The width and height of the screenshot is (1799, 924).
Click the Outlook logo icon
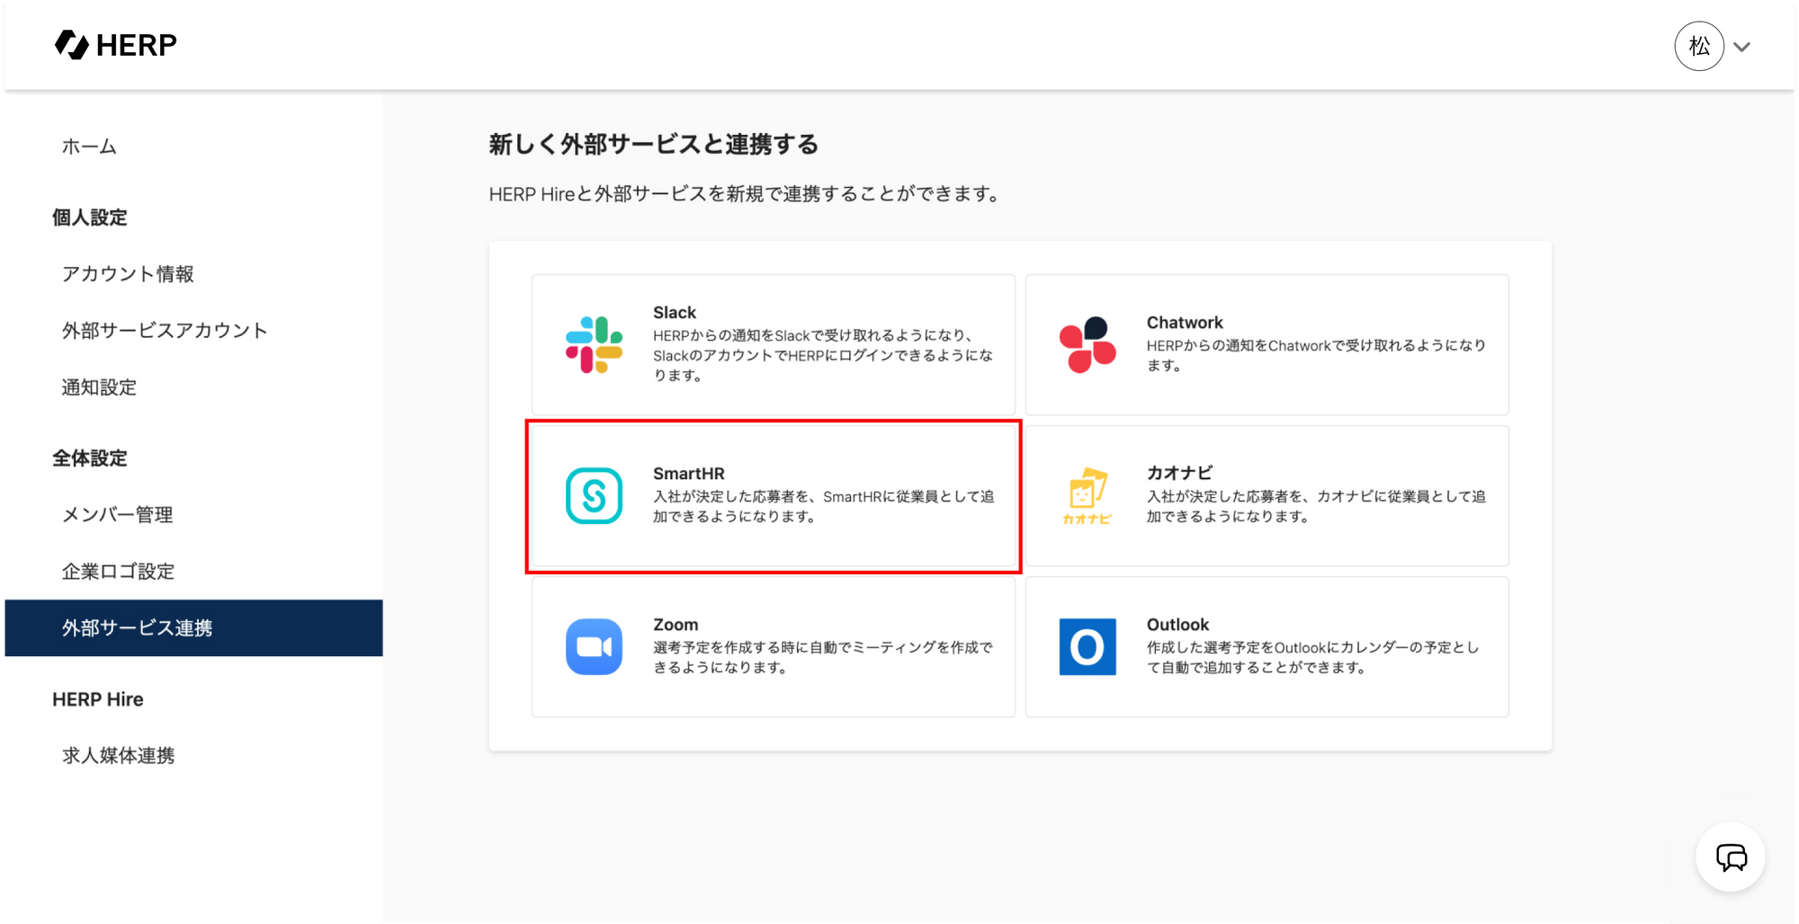pyautogui.click(x=1087, y=646)
